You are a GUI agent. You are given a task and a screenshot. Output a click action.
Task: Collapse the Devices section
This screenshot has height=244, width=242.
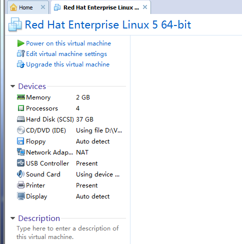pyautogui.click(x=12, y=86)
